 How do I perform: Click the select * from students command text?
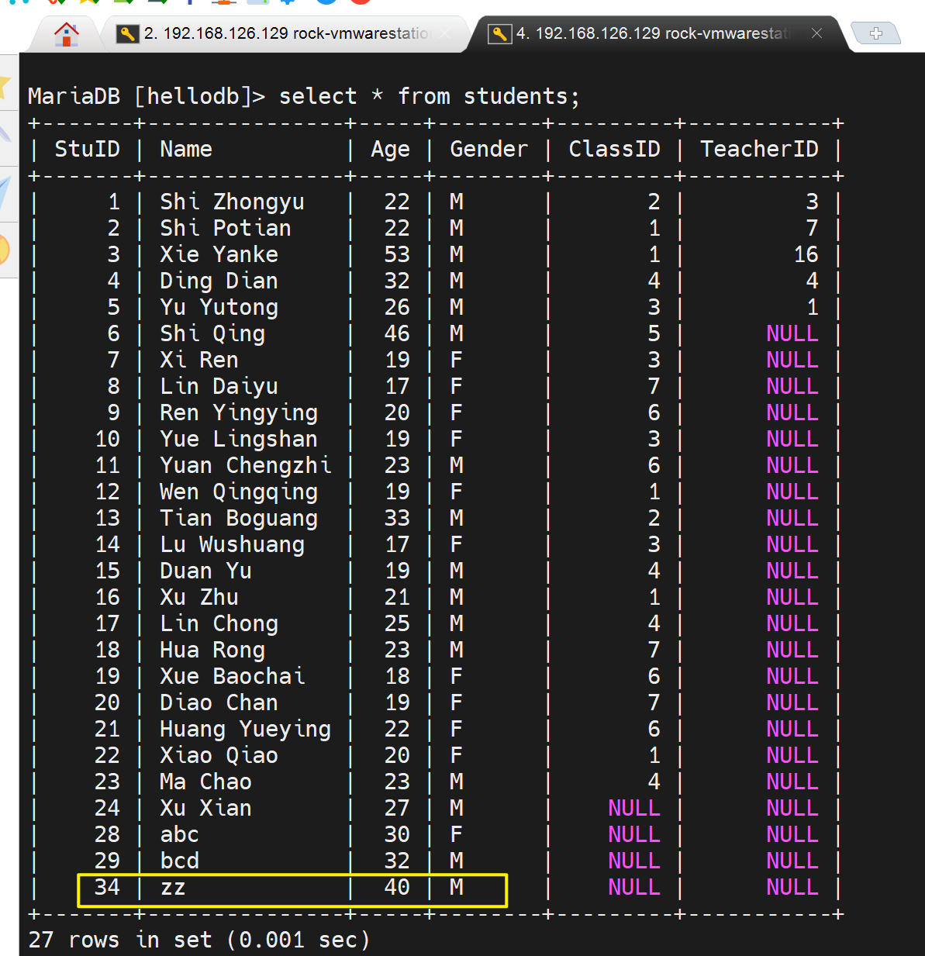[x=429, y=96]
